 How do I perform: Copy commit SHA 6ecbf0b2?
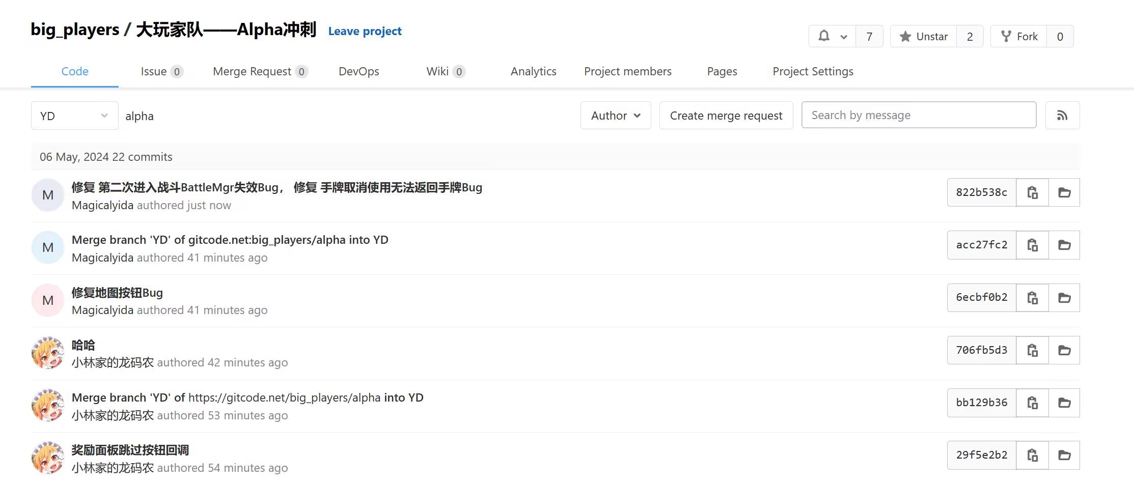(x=1032, y=298)
